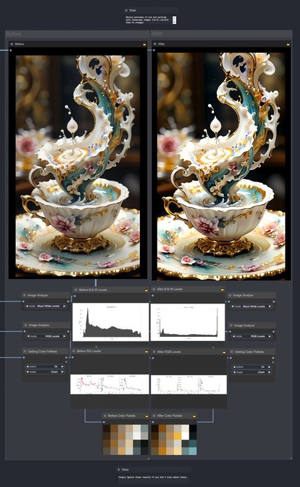Collapse left Getting Color Palette node dot
Screen dimensions: 300x487
(x=25, y=352)
